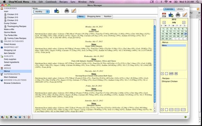Click the SUBLISTS section icon
Image resolution: width=202 pixels, height=126 pixels.
point(2,56)
